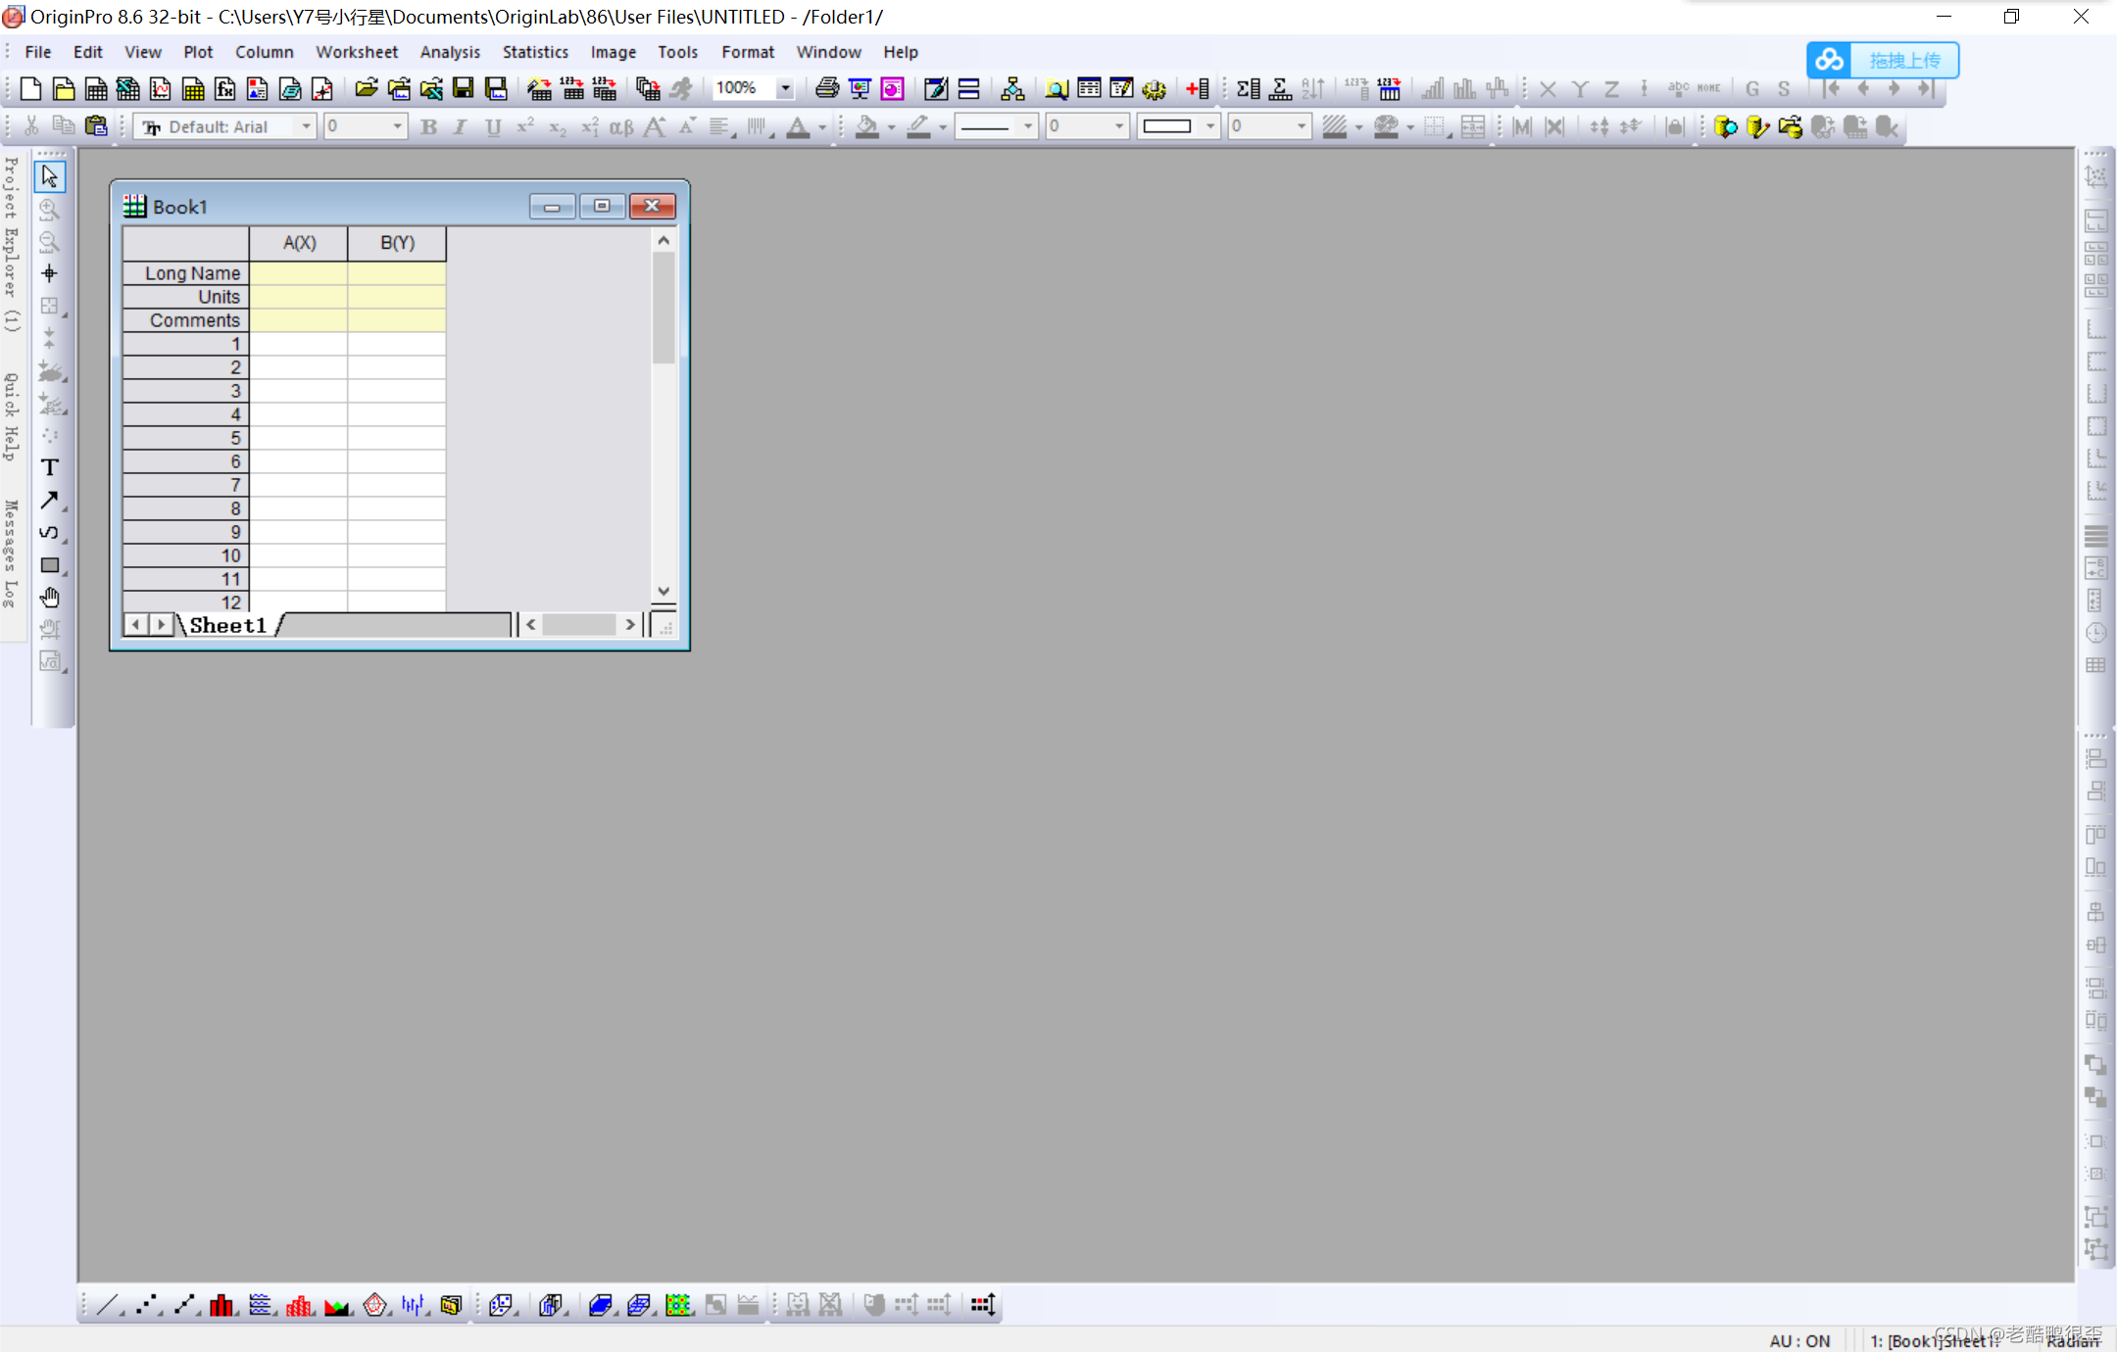Select the Arrow drawing tool

click(x=50, y=501)
